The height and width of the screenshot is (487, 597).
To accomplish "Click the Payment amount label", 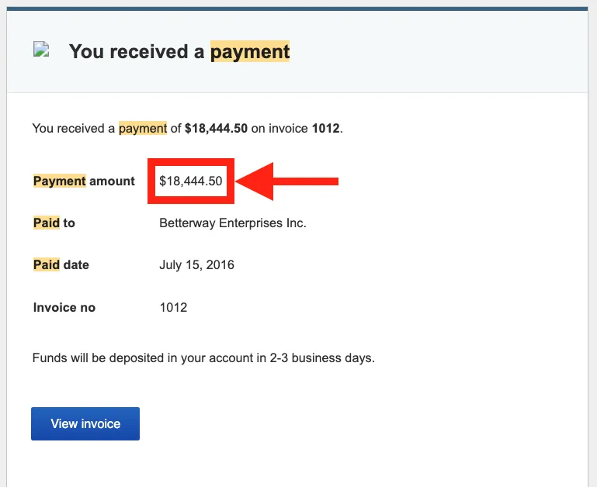I will point(84,181).
